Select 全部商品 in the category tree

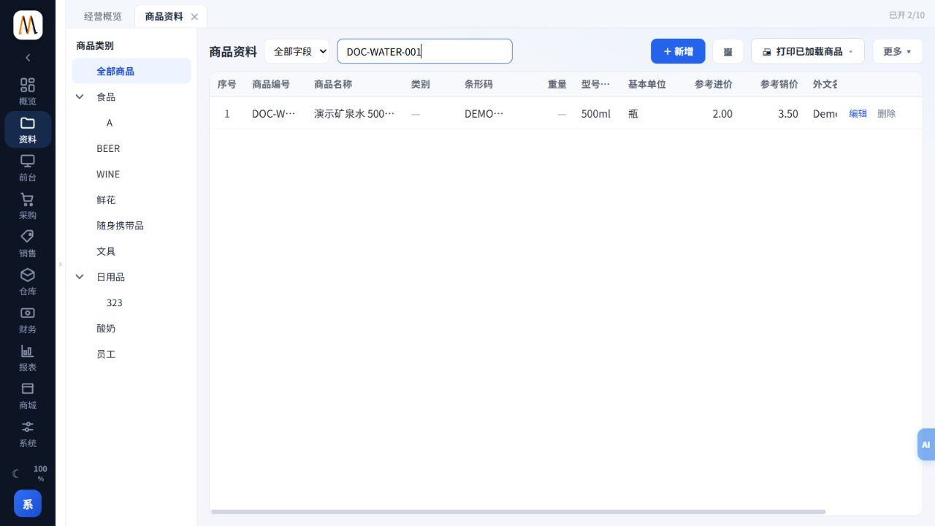point(131,71)
